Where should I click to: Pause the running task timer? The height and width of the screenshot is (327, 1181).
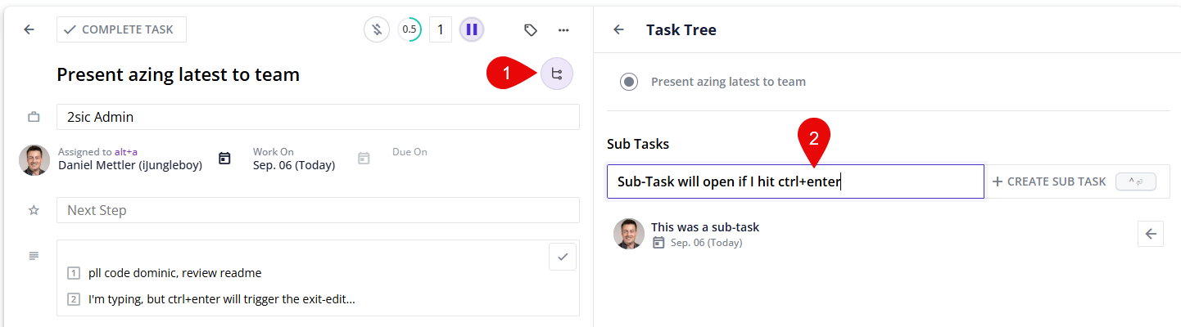[472, 30]
